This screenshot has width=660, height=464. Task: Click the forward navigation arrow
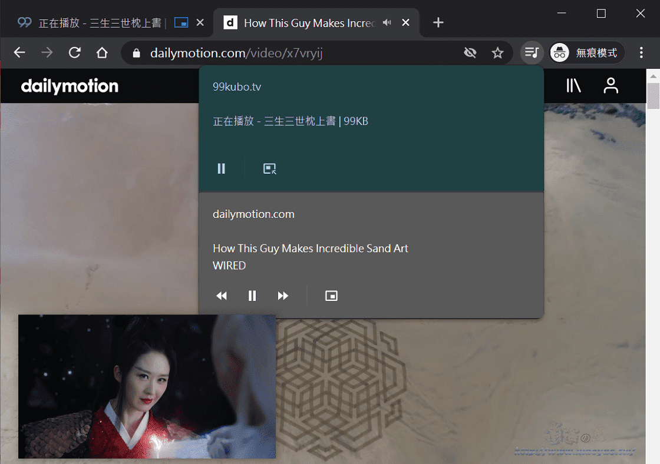click(x=47, y=52)
